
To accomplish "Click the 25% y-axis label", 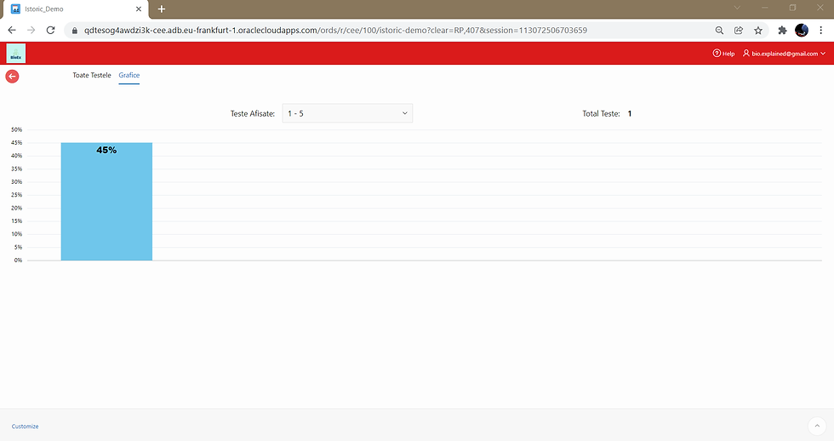I will (16, 195).
